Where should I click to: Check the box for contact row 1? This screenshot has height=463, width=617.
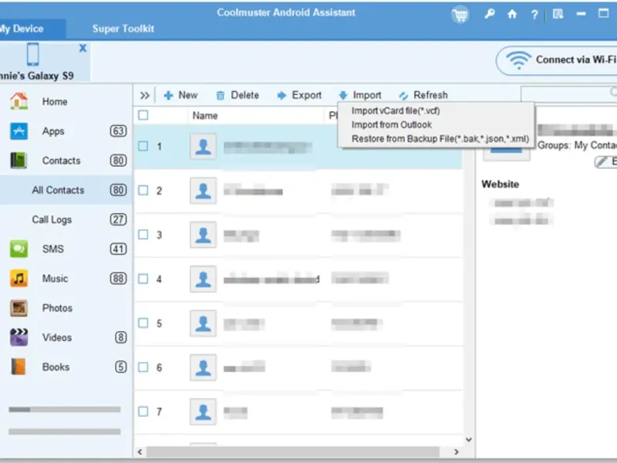143,146
